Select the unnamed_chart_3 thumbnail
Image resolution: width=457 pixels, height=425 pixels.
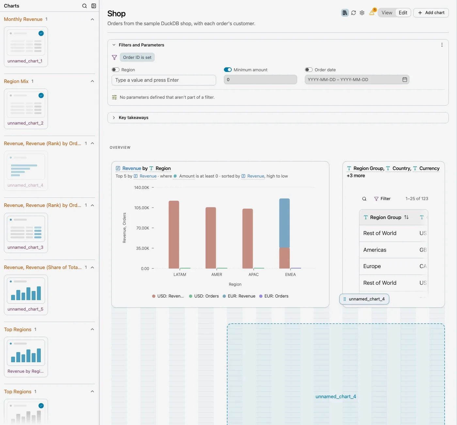(26, 233)
